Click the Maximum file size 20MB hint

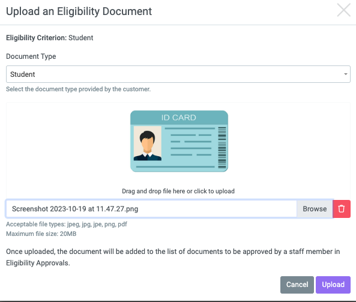click(x=41, y=234)
